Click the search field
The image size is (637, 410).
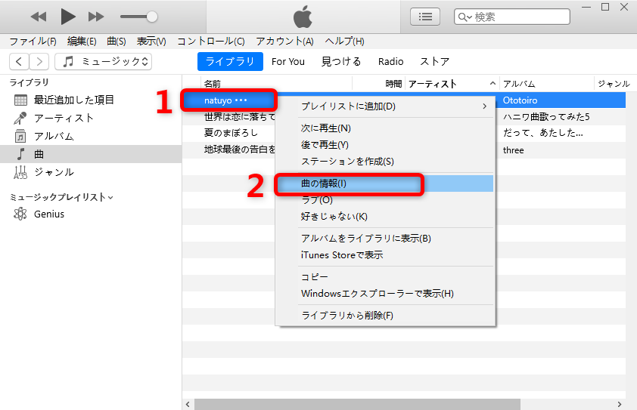pos(512,17)
